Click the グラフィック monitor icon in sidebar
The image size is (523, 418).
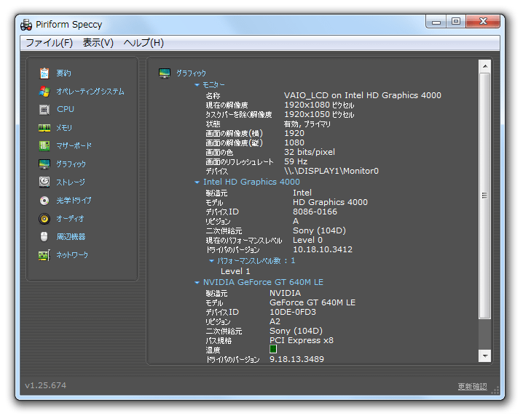44,164
